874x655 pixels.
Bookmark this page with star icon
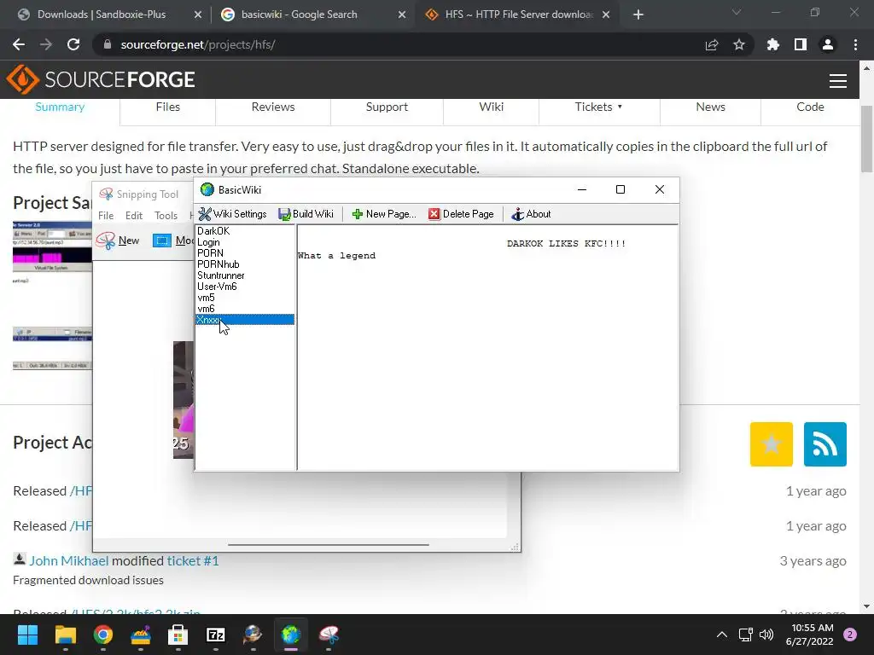[x=739, y=44]
